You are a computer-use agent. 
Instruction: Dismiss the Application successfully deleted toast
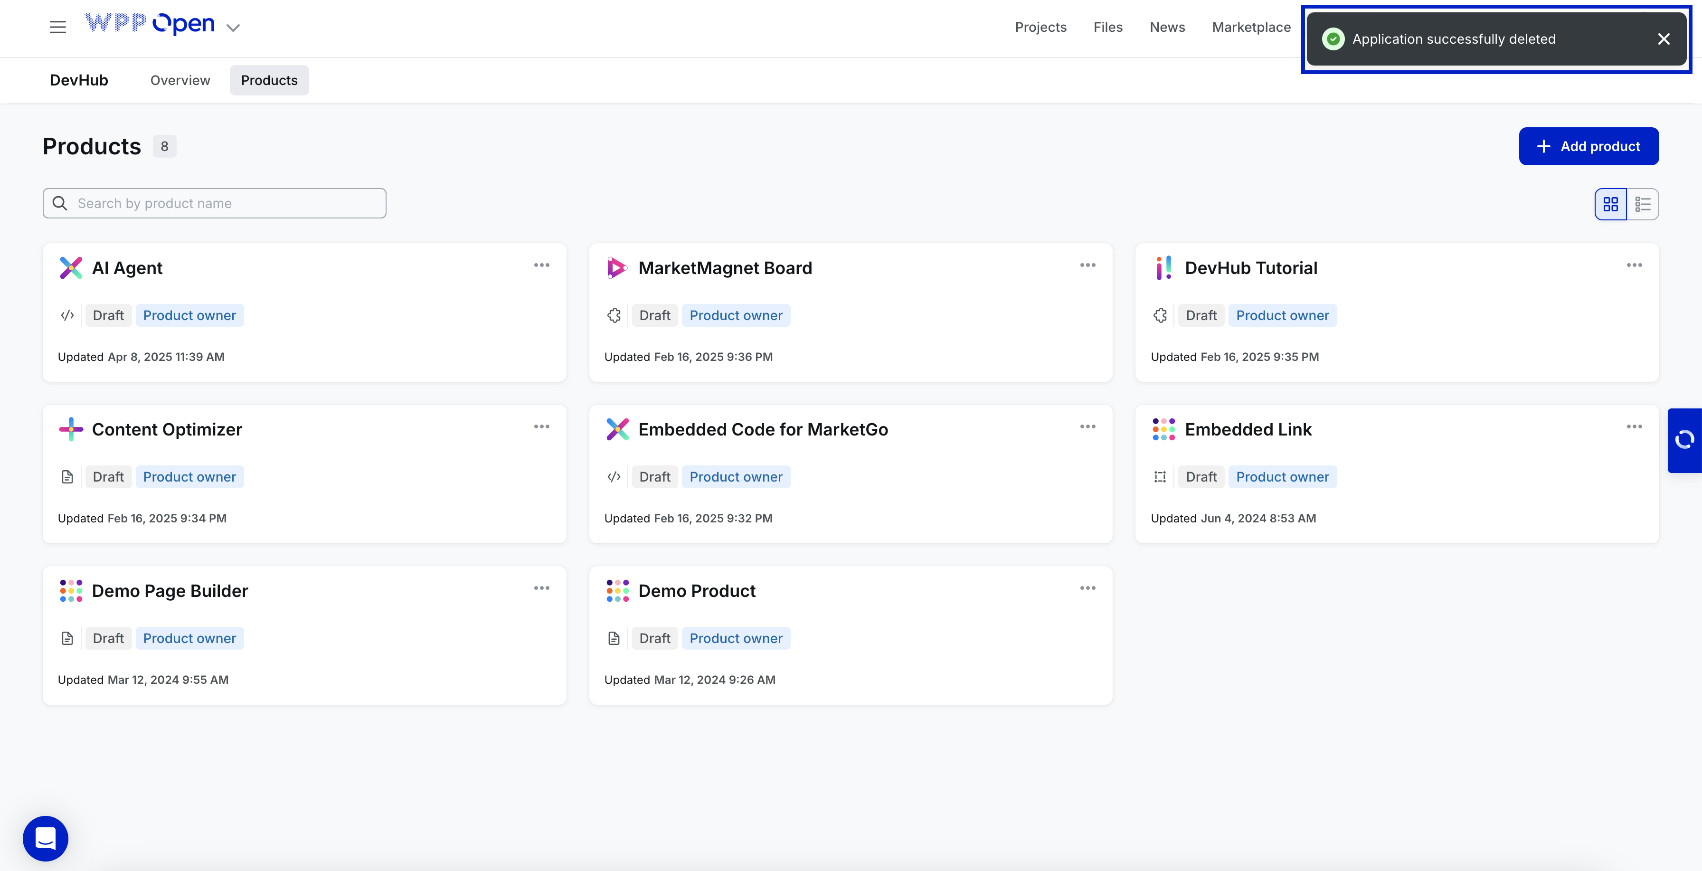[x=1664, y=39]
